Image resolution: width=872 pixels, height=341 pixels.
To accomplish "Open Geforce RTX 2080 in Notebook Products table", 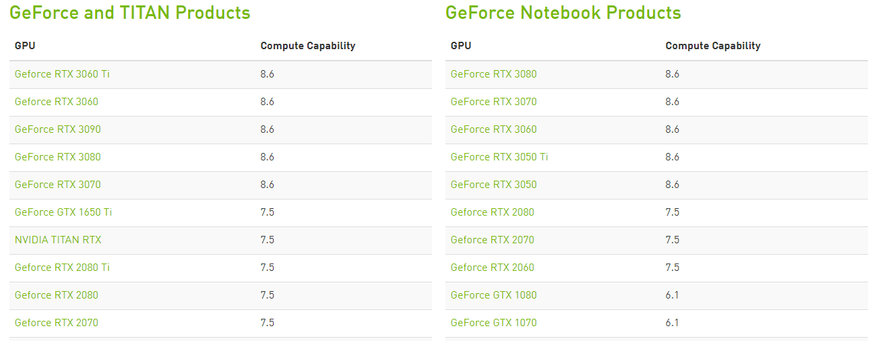I will [x=493, y=212].
